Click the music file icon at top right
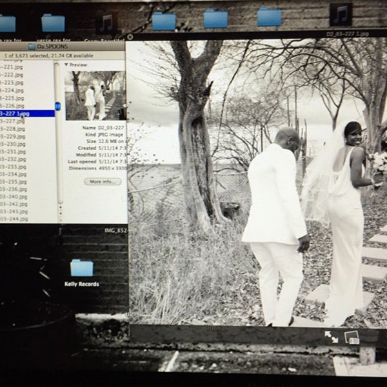 click(x=340, y=14)
